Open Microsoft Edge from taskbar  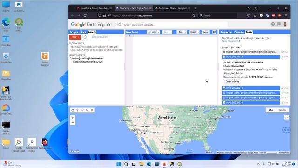coord(149,164)
